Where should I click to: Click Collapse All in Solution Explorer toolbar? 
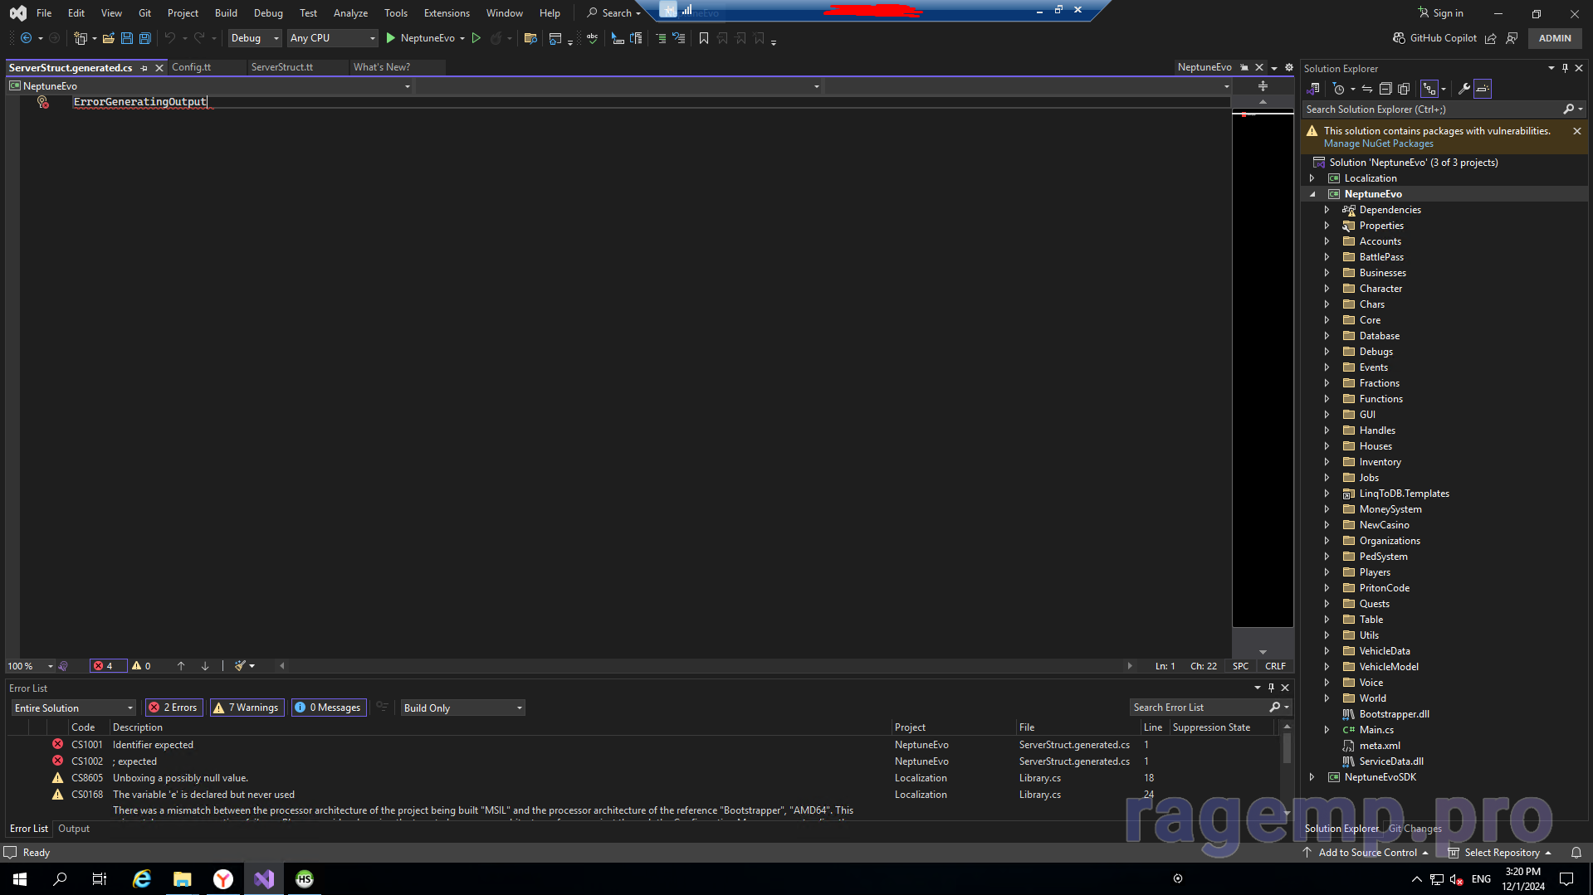1385,89
